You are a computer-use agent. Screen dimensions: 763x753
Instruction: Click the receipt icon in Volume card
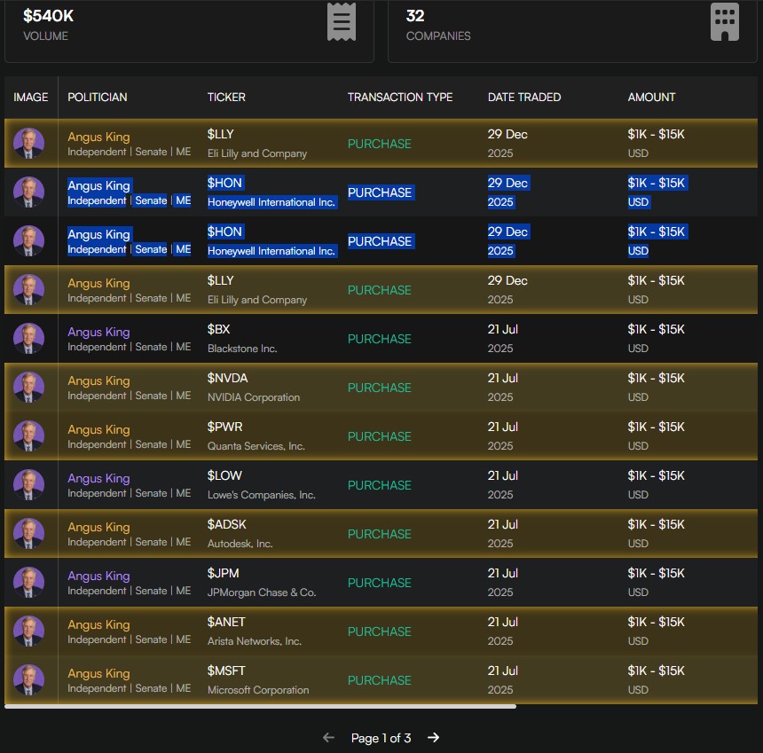(x=341, y=21)
